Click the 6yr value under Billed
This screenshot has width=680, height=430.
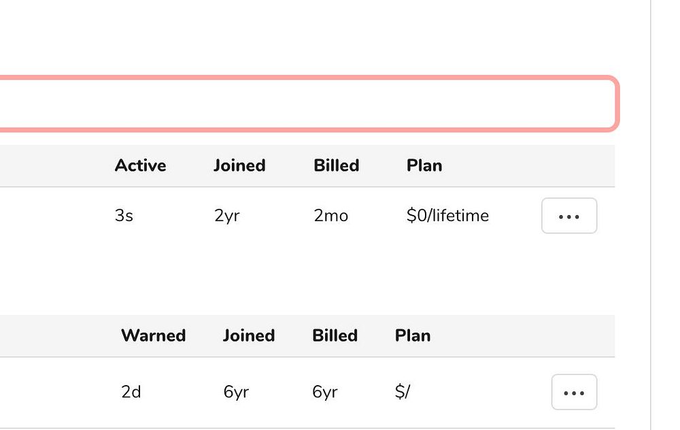click(325, 393)
